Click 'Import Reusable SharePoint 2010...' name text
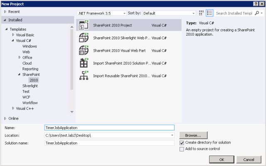The width and height of the screenshot is (266, 166). (121, 76)
